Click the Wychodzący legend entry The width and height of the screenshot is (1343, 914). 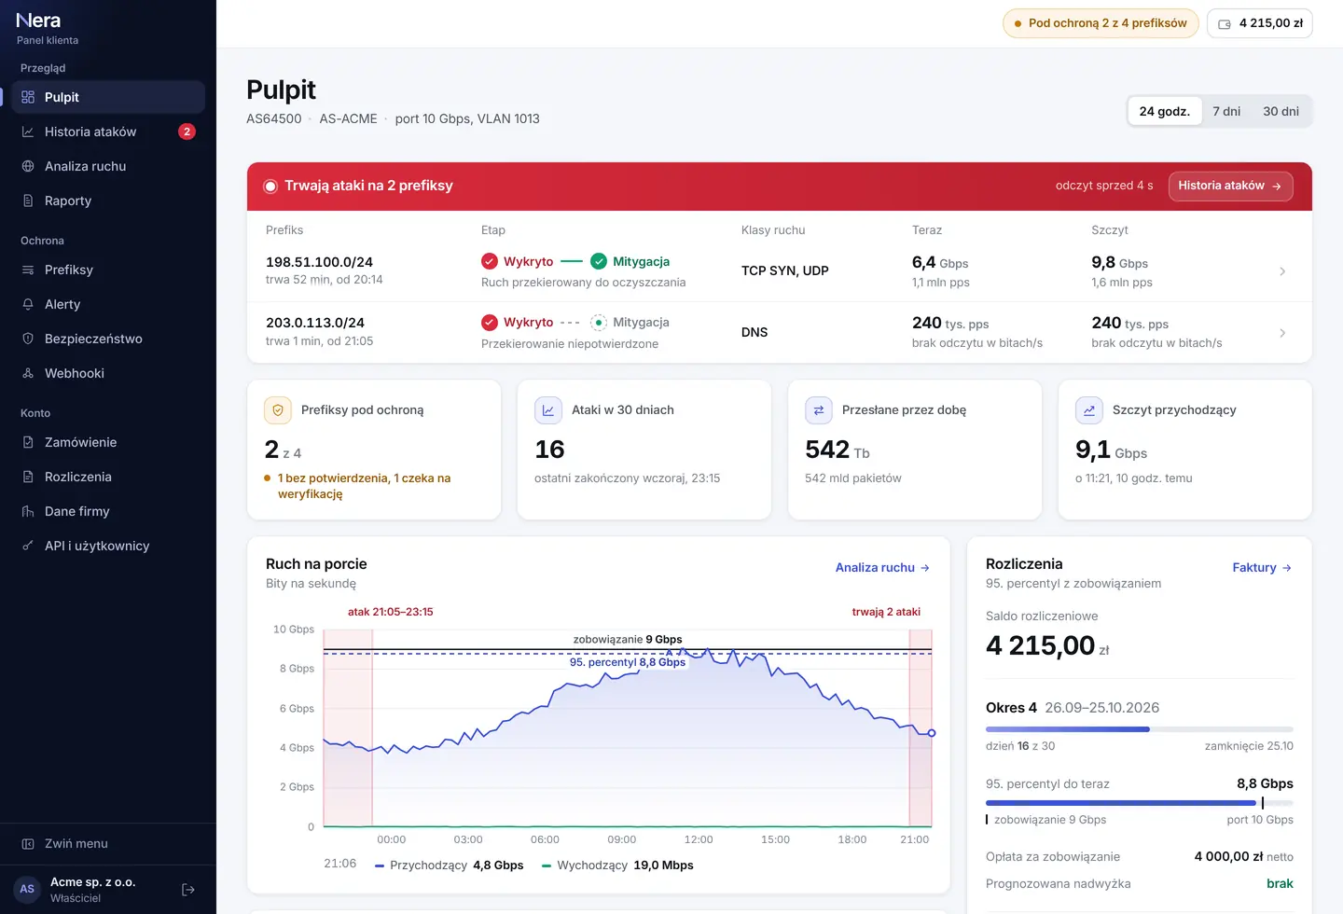[617, 866]
